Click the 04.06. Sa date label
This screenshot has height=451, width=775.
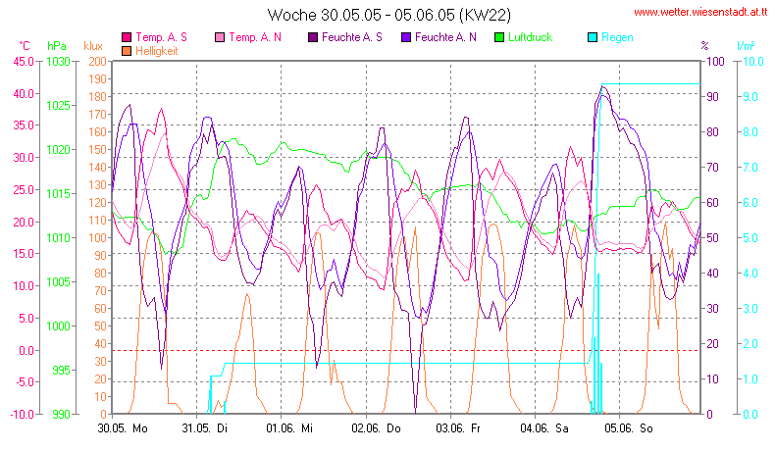(544, 428)
